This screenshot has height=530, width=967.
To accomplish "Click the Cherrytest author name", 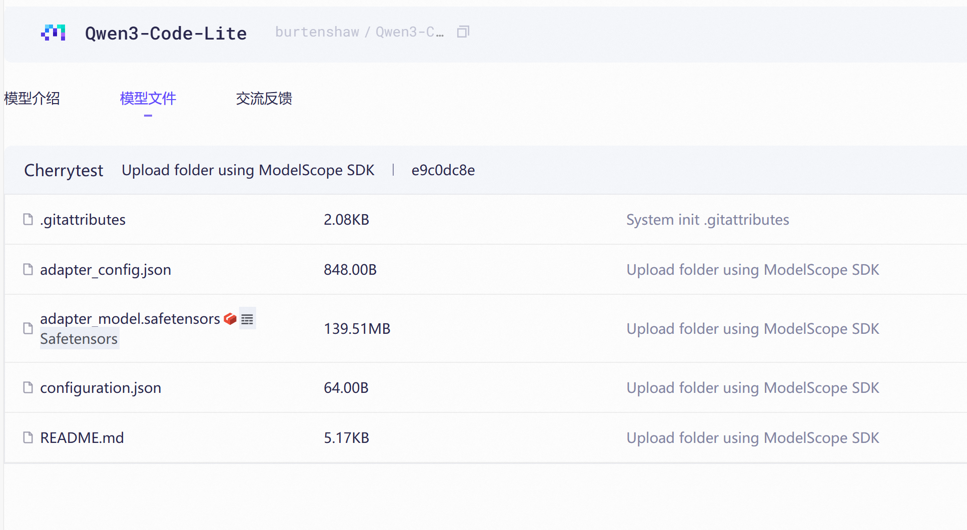I will point(64,170).
